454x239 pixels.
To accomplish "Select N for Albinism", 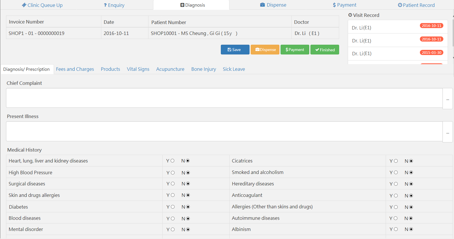I will click(411, 229).
